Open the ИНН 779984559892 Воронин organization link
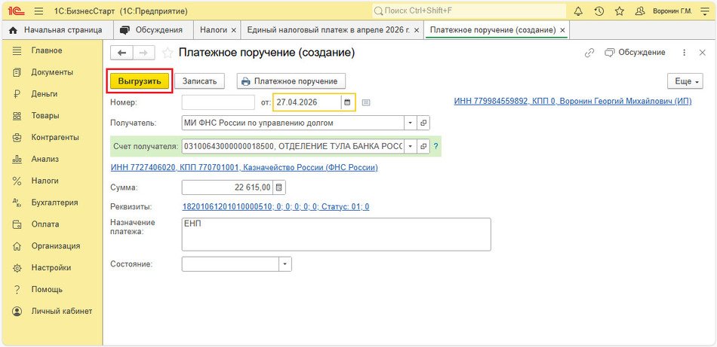The height and width of the screenshot is (347, 717). click(573, 101)
